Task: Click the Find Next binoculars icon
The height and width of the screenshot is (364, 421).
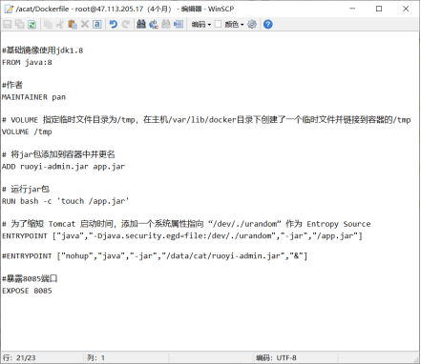Action: [x=166, y=24]
